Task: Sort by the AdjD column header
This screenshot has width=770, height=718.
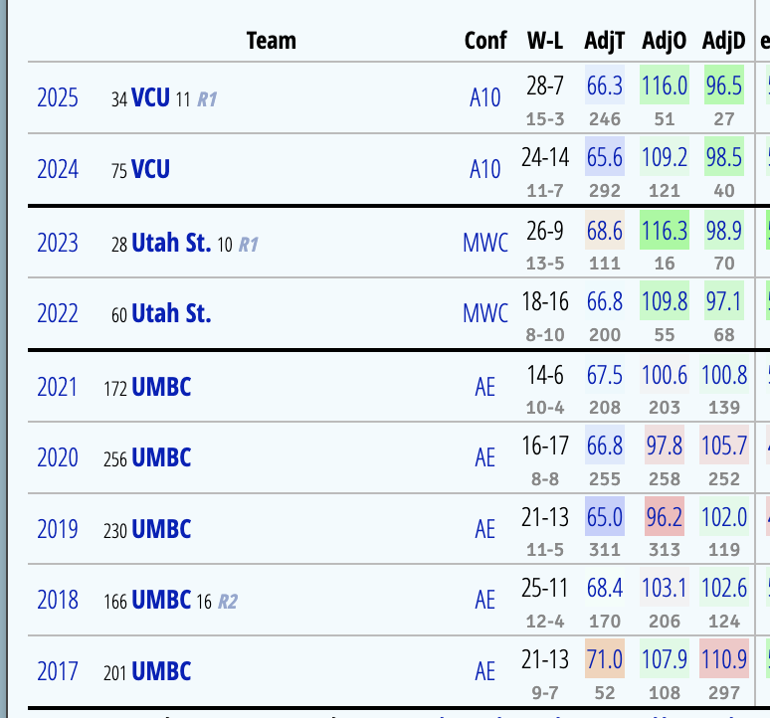Action: (724, 41)
